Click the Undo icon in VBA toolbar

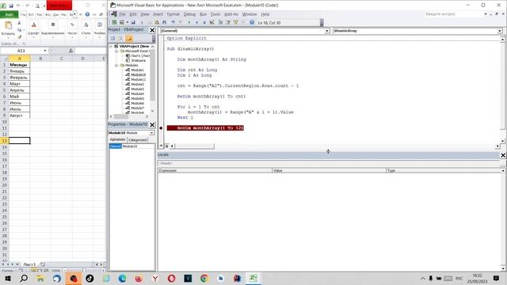[173, 22]
